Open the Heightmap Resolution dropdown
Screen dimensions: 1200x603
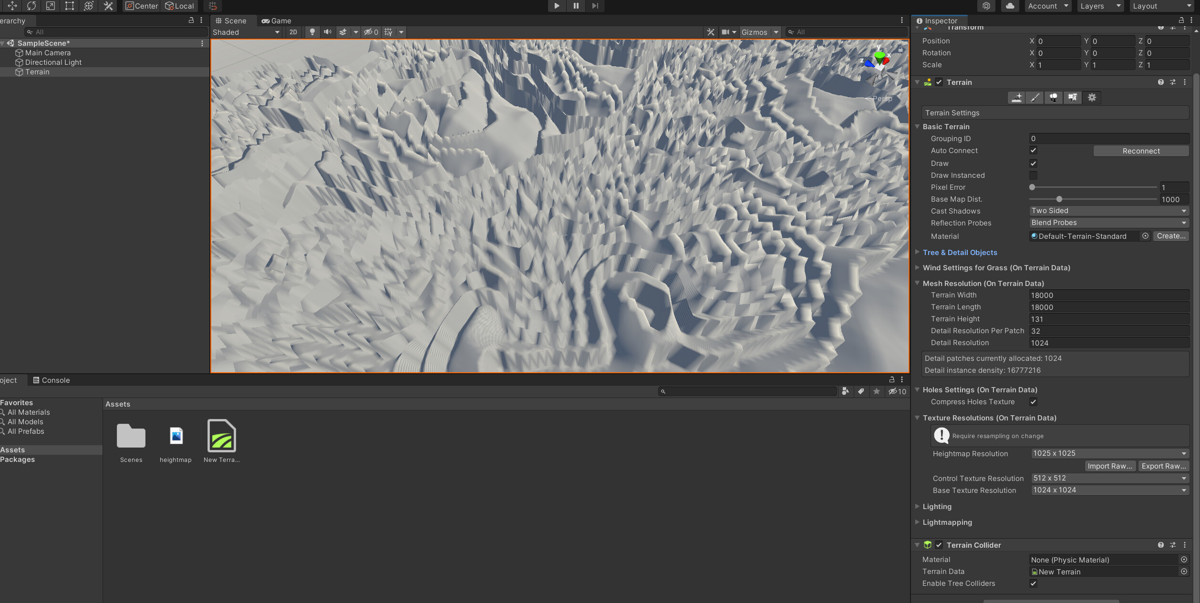[1110, 453]
